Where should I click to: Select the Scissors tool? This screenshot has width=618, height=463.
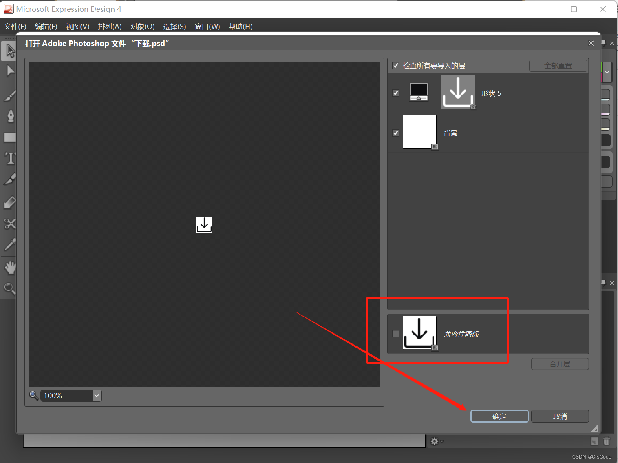[x=10, y=224]
